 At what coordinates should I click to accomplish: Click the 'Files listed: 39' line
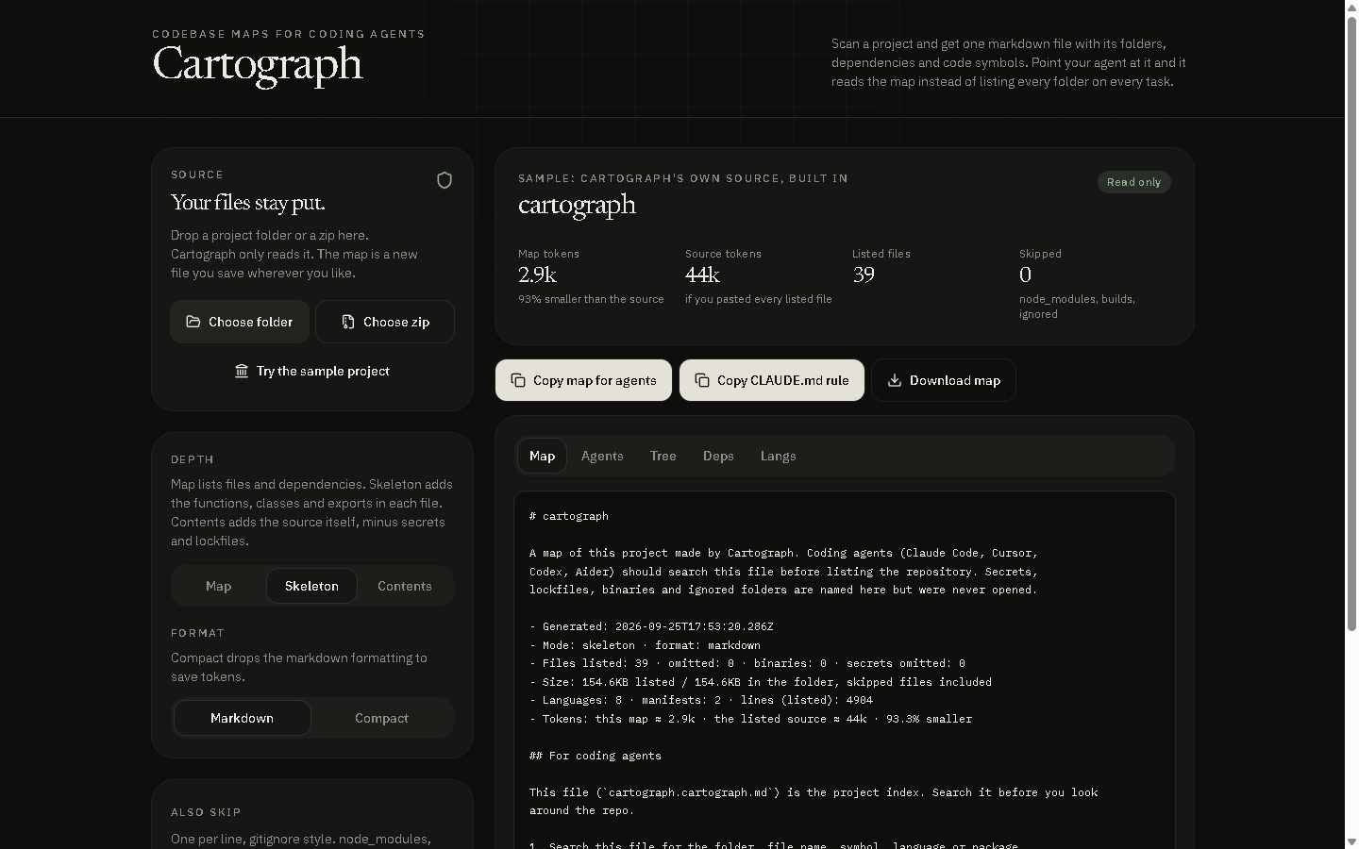coord(747,663)
